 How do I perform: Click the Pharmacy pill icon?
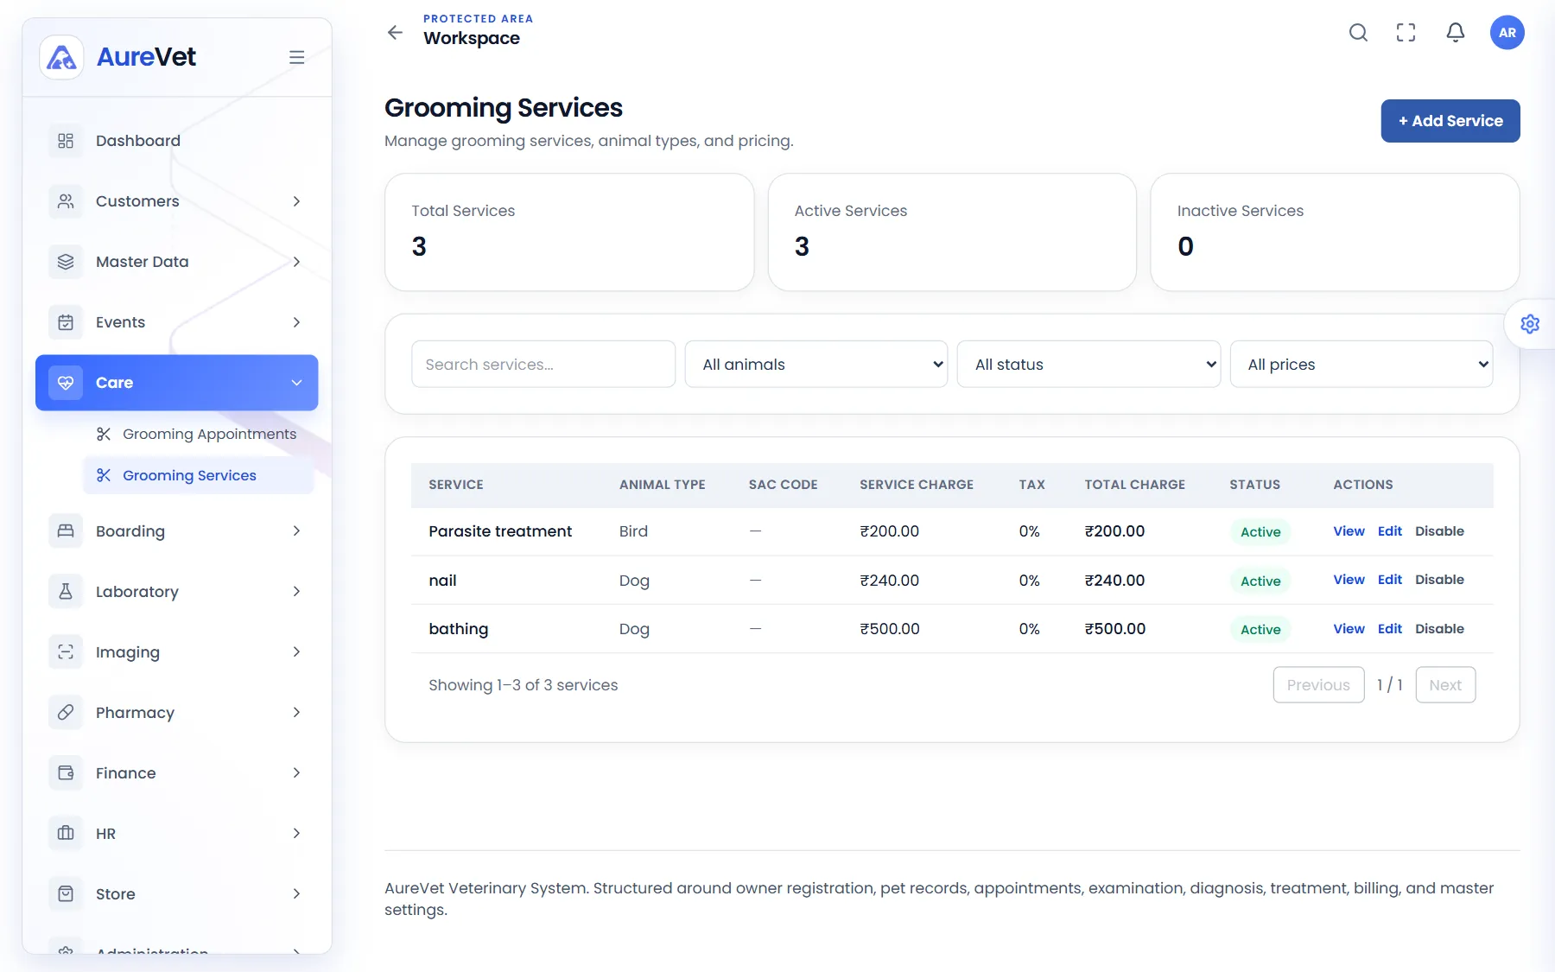(x=66, y=712)
